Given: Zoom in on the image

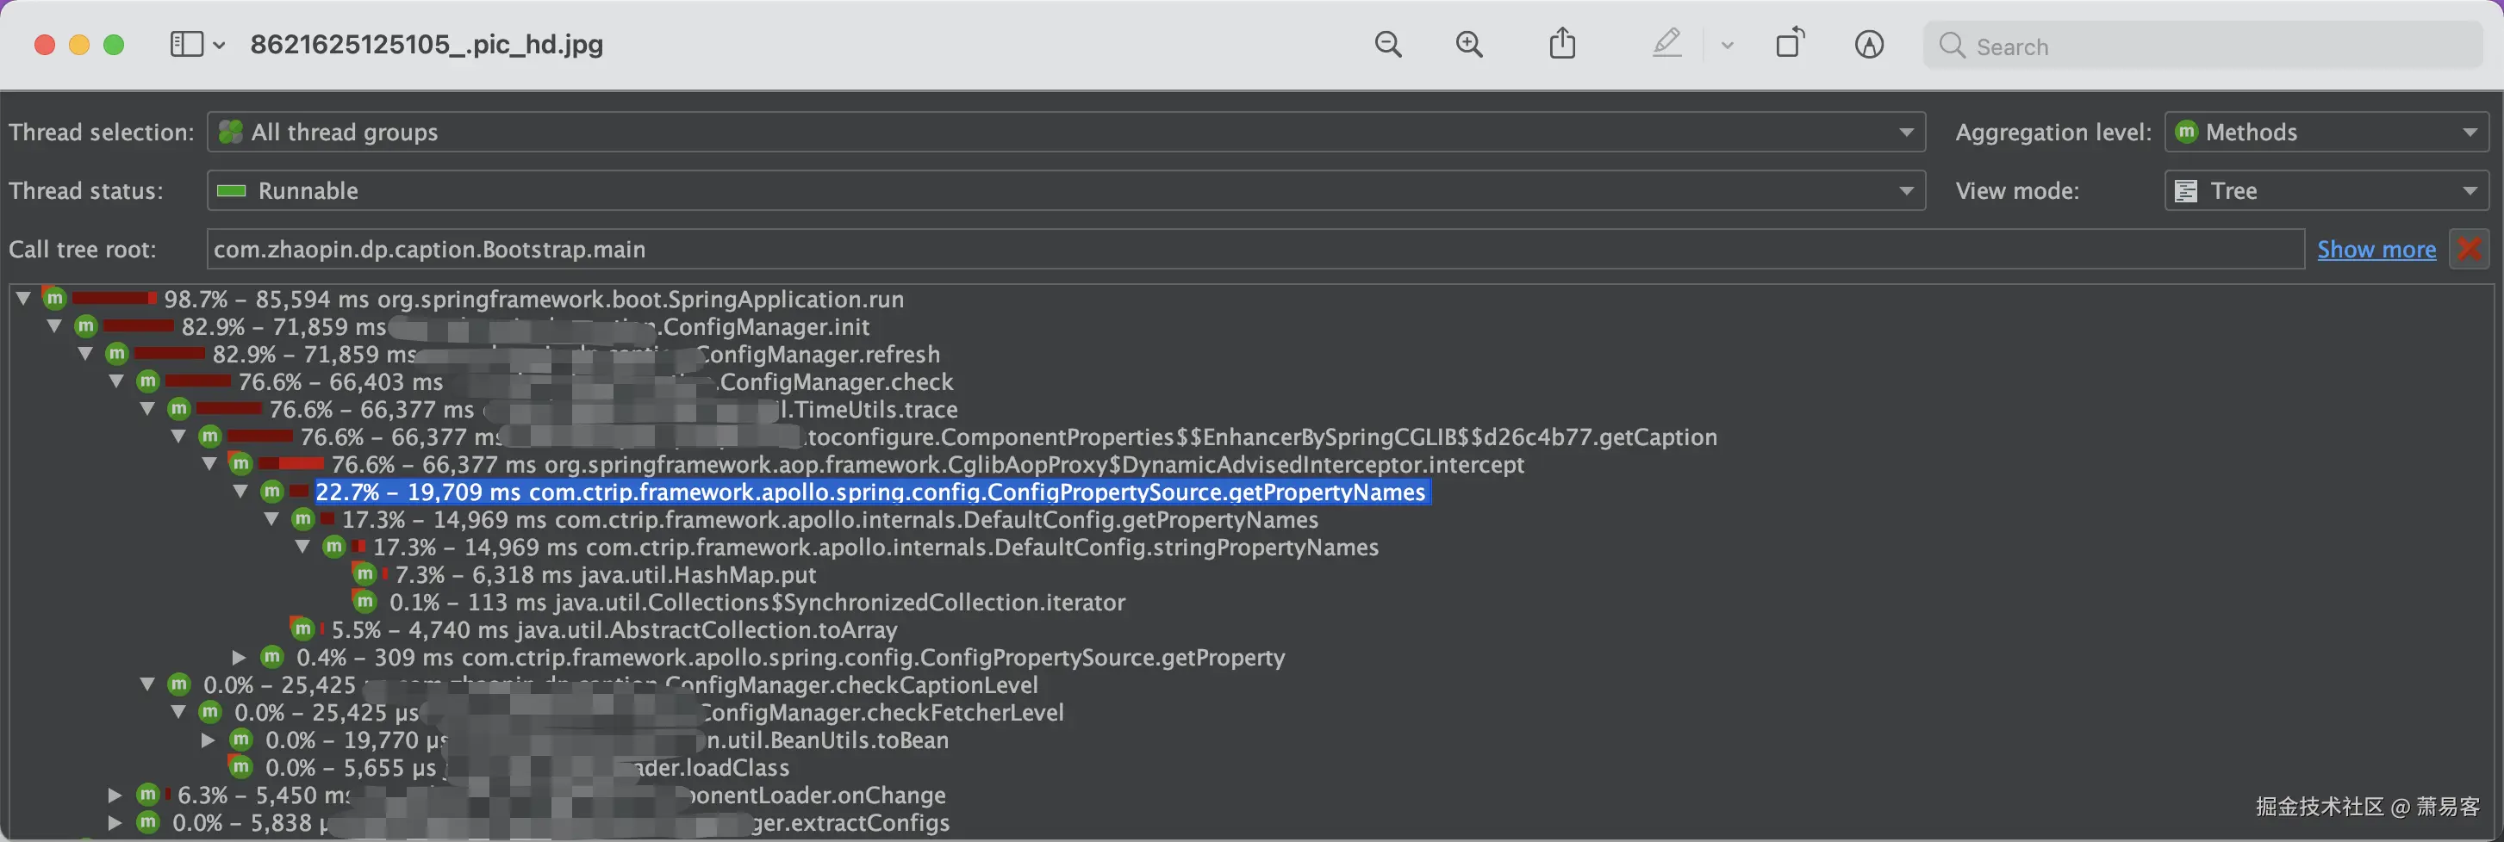Looking at the screenshot, I should [x=1469, y=45].
